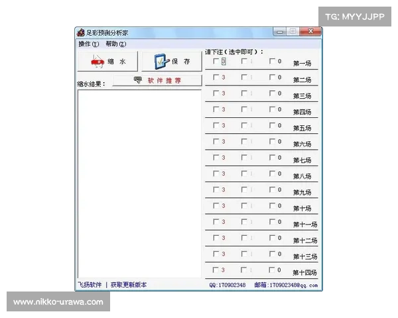Screen dimensions: 398x318
Task: Click the 第一场 row label
Action: coord(302,64)
